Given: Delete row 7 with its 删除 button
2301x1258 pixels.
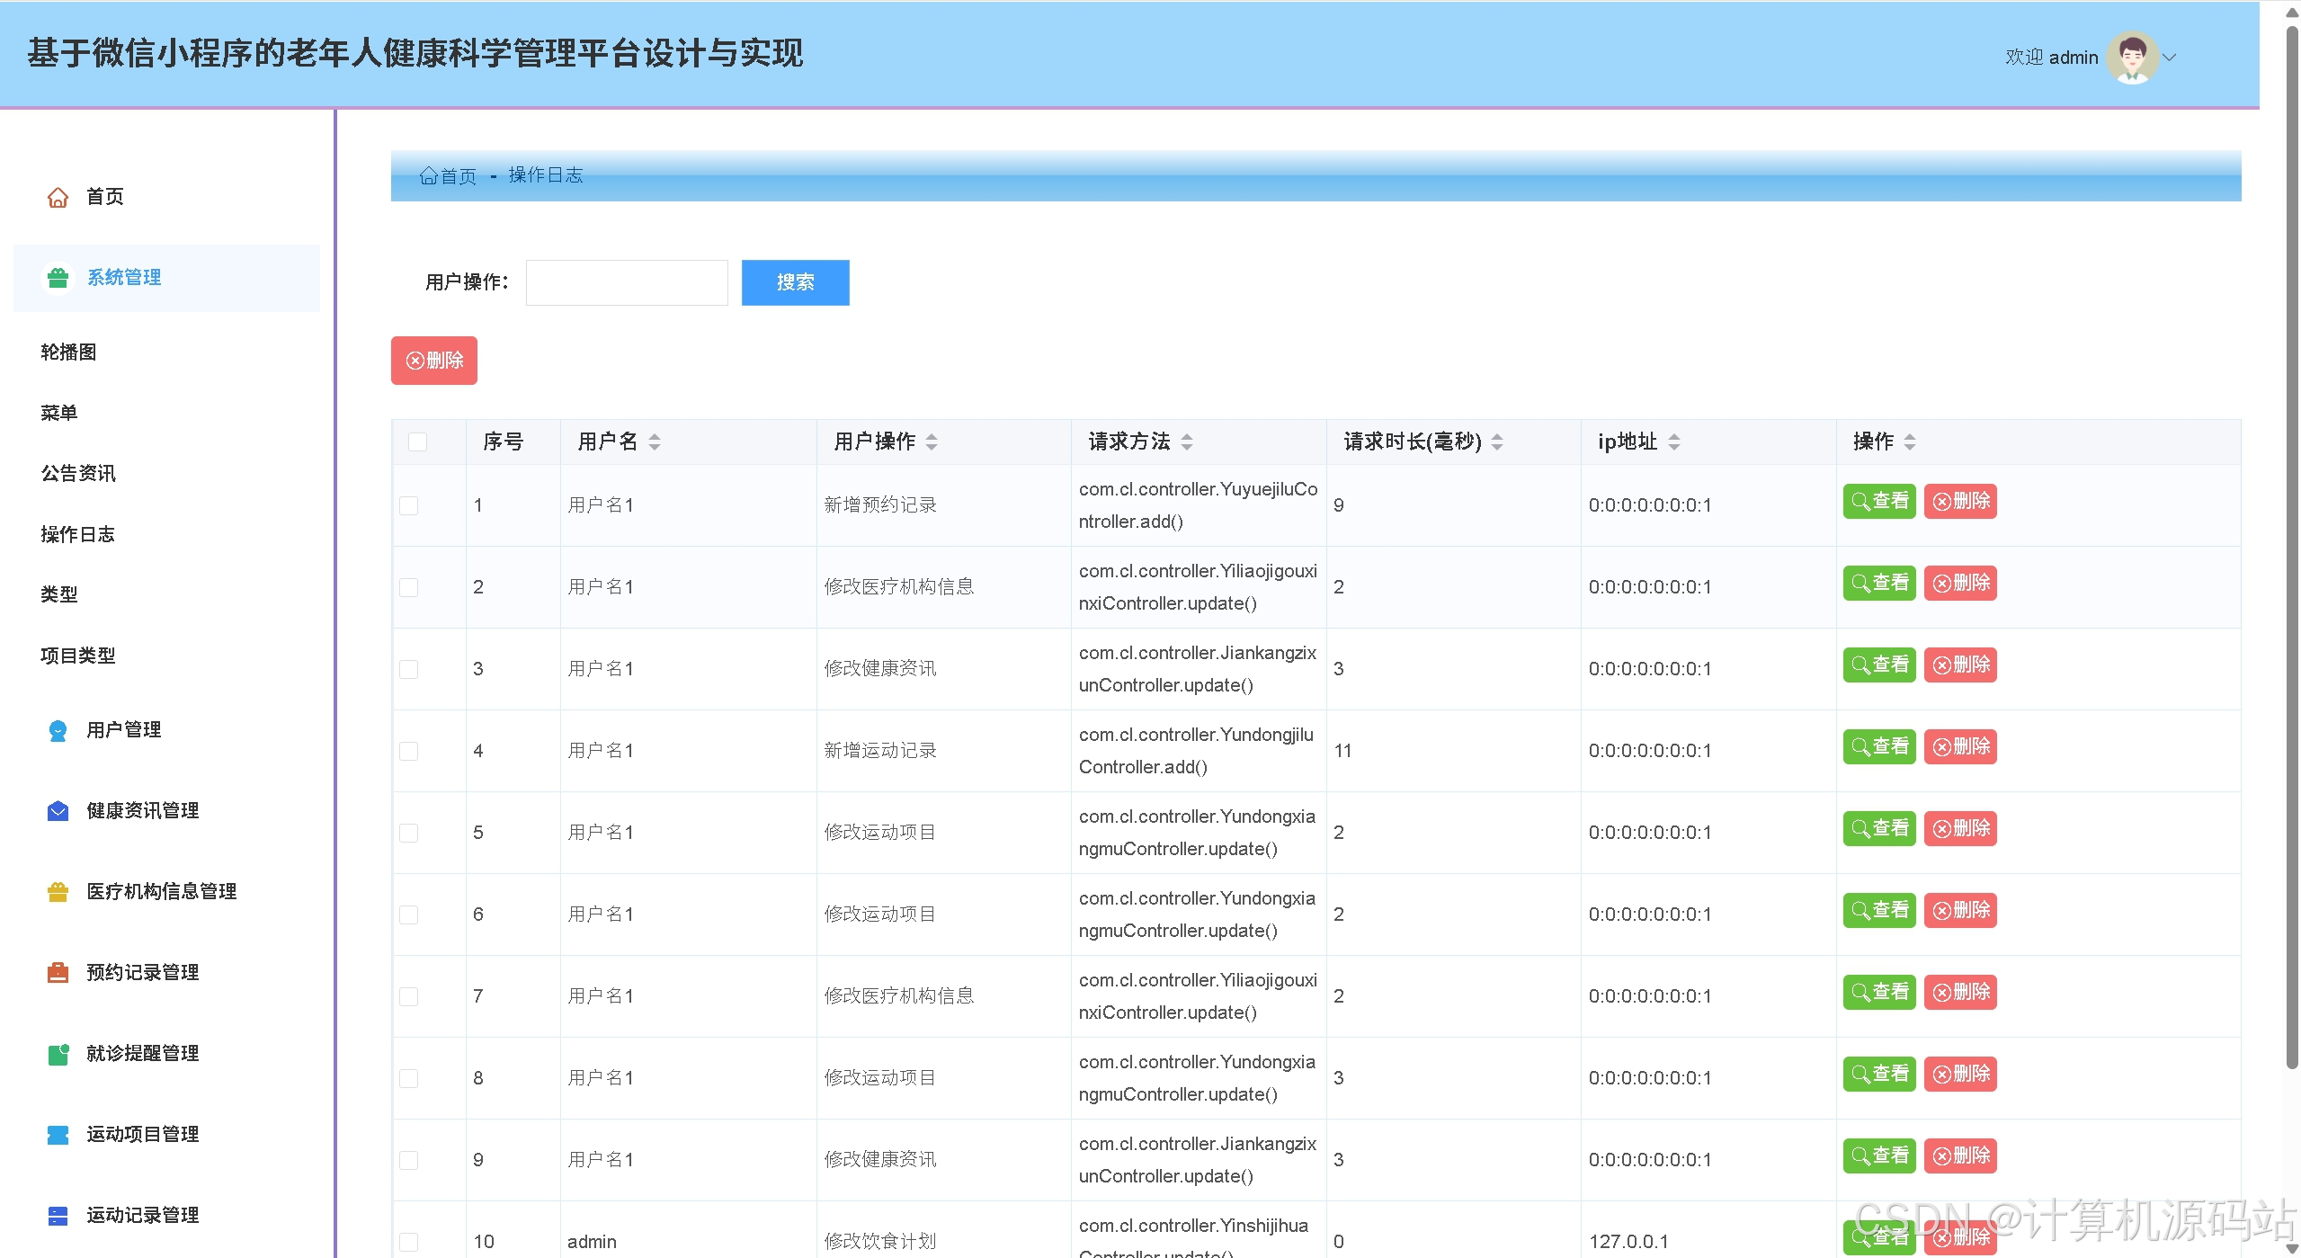Looking at the screenshot, I should click(x=1960, y=992).
